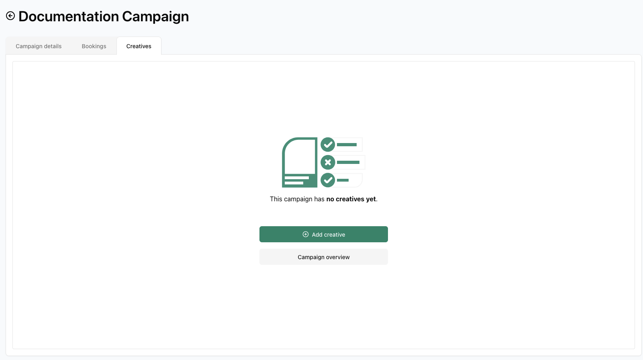The width and height of the screenshot is (643, 360).
Task: Click the "Campaign overview" label text
Action: click(324, 257)
